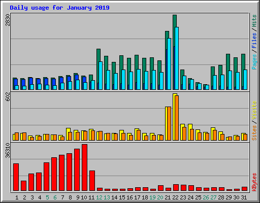Click the tallest red KBytes bar for day 10
Screen dimensions: 260x203
coord(85,167)
